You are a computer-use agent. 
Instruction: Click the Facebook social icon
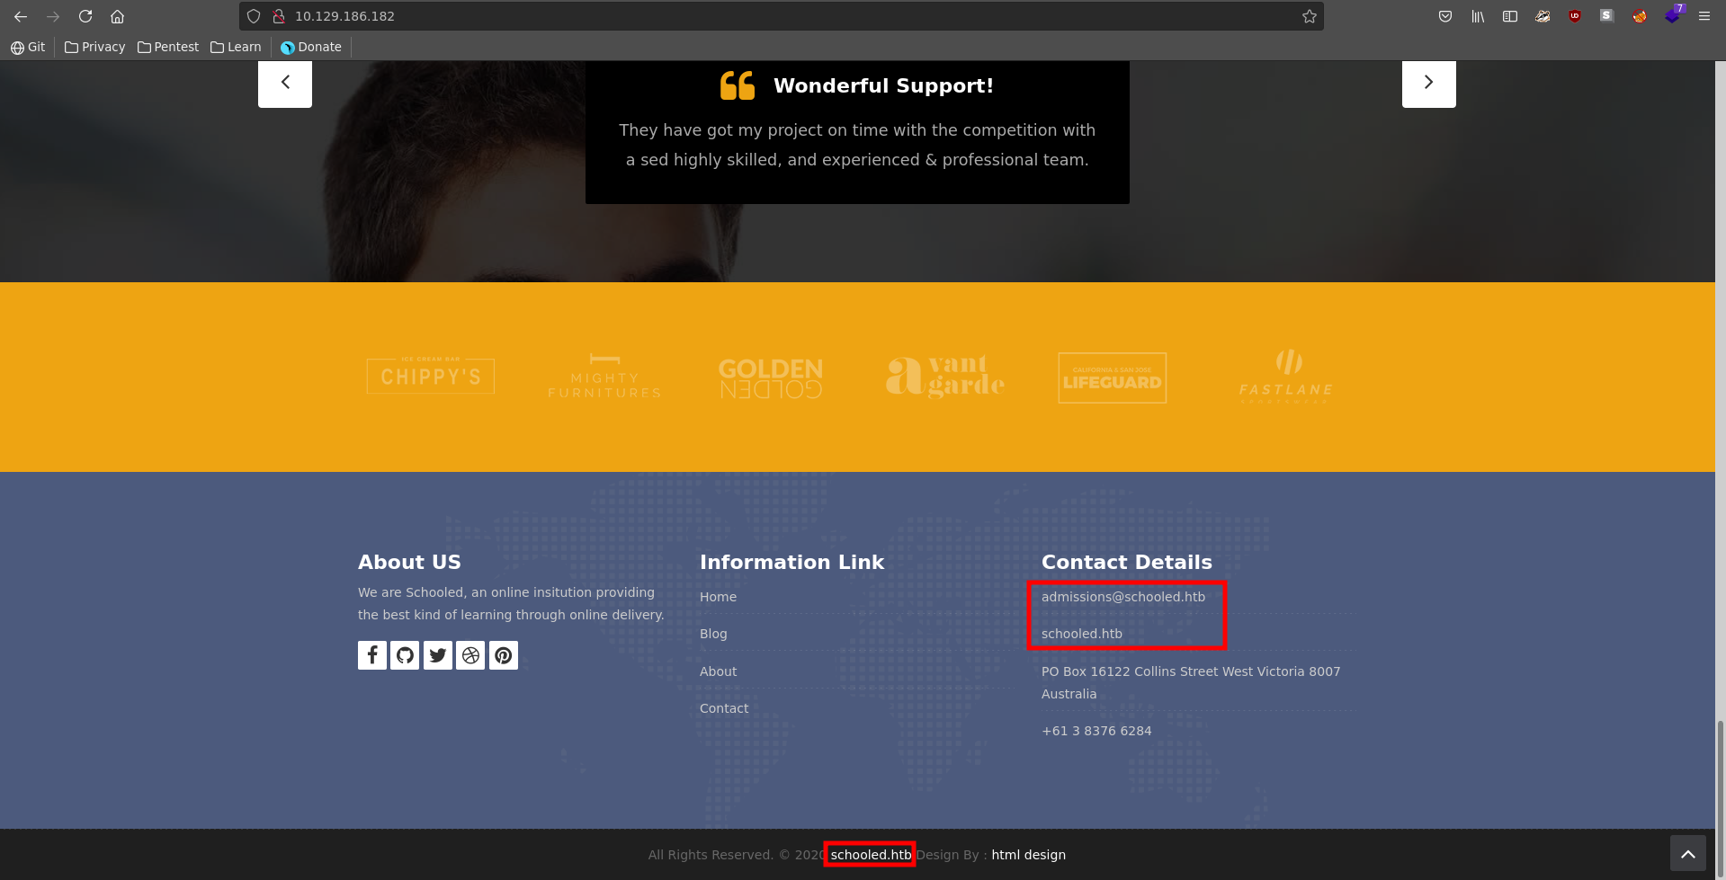pyautogui.click(x=372, y=655)
